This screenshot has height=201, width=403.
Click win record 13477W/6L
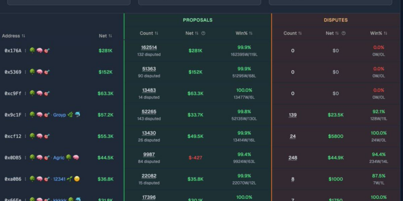(244, 98)
